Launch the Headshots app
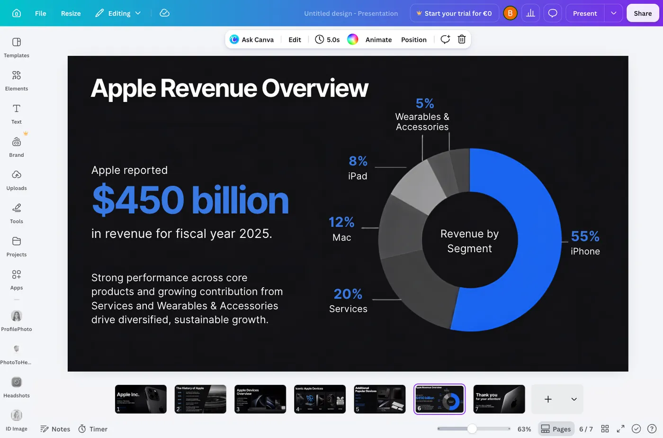663x438 pixels. click(17, 387)
